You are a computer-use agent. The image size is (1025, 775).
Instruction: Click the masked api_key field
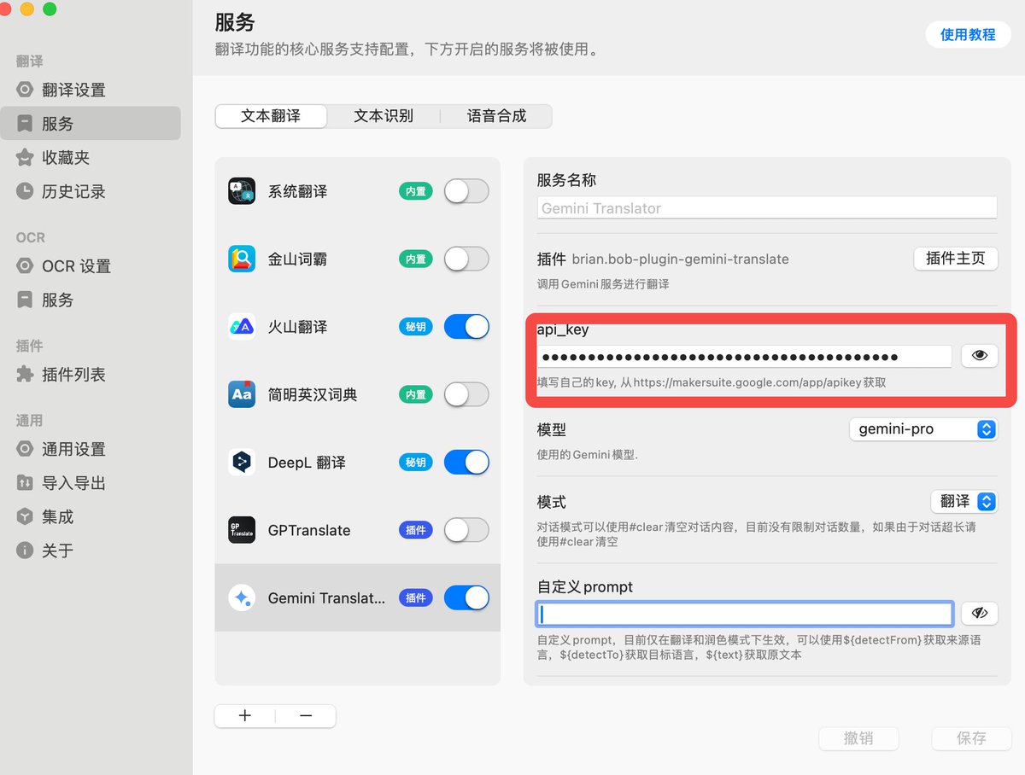click(745, 357)
